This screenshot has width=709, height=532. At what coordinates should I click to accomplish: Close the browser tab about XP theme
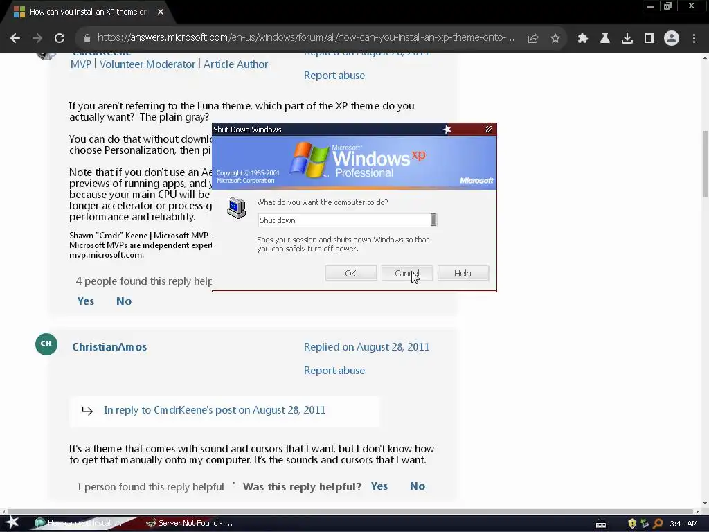161,12
